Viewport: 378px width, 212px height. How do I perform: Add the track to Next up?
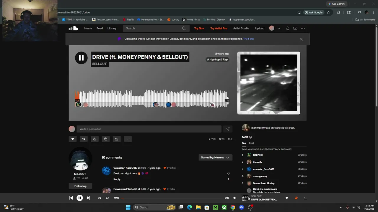tap(117, 139)
